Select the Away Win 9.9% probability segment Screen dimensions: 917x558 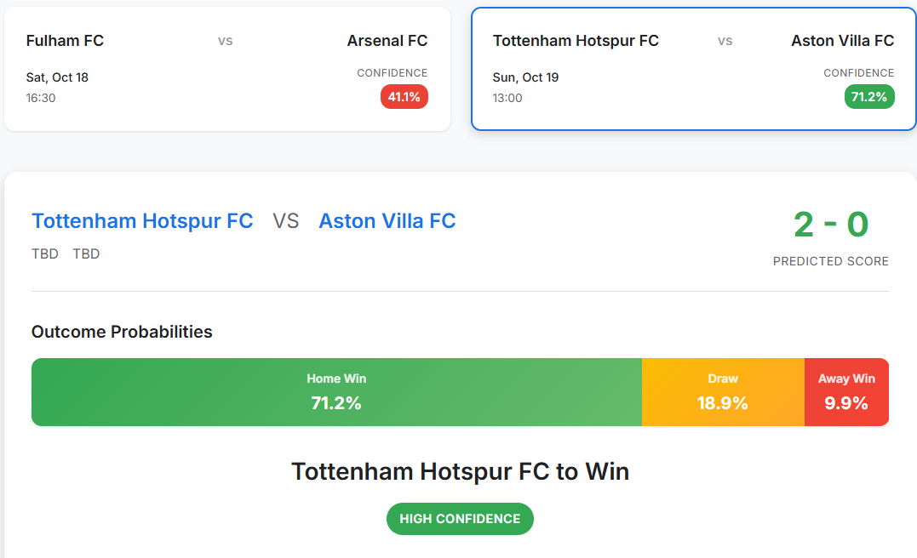[x=846, y=392]
